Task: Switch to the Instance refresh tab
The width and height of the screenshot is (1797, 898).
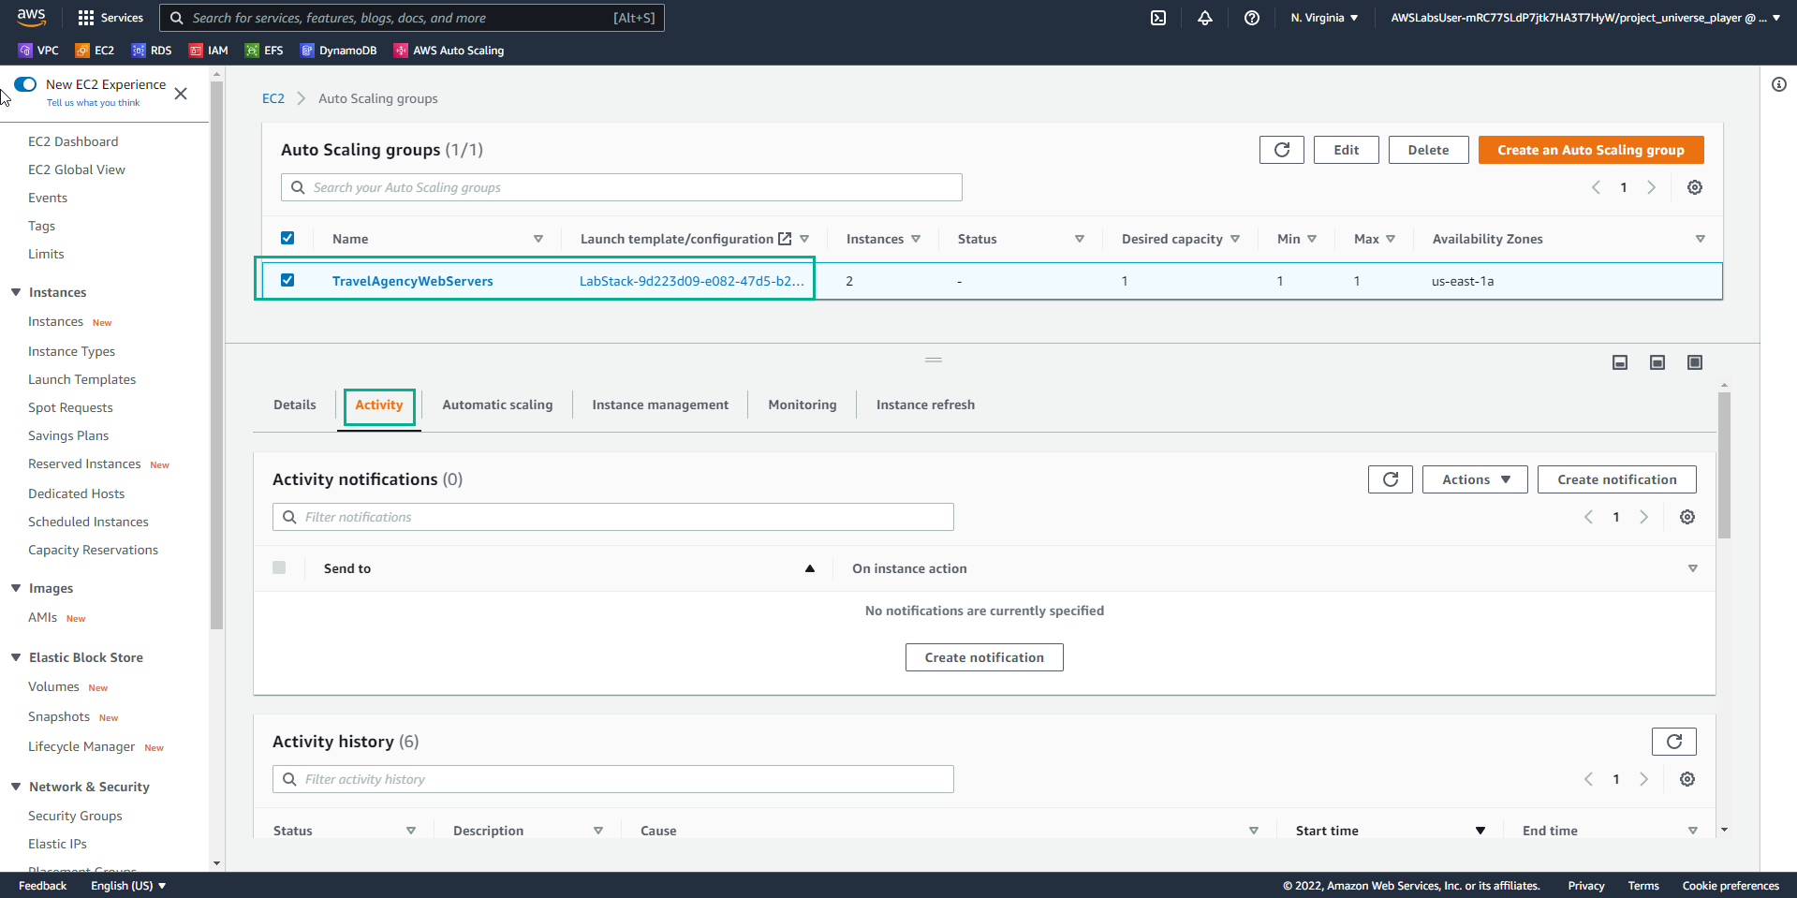Action: 925,405
